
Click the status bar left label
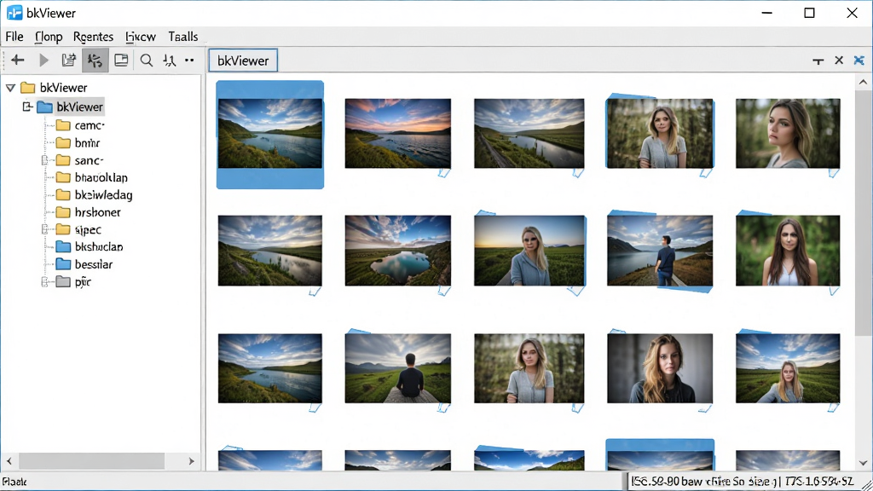tap(14, 482)
